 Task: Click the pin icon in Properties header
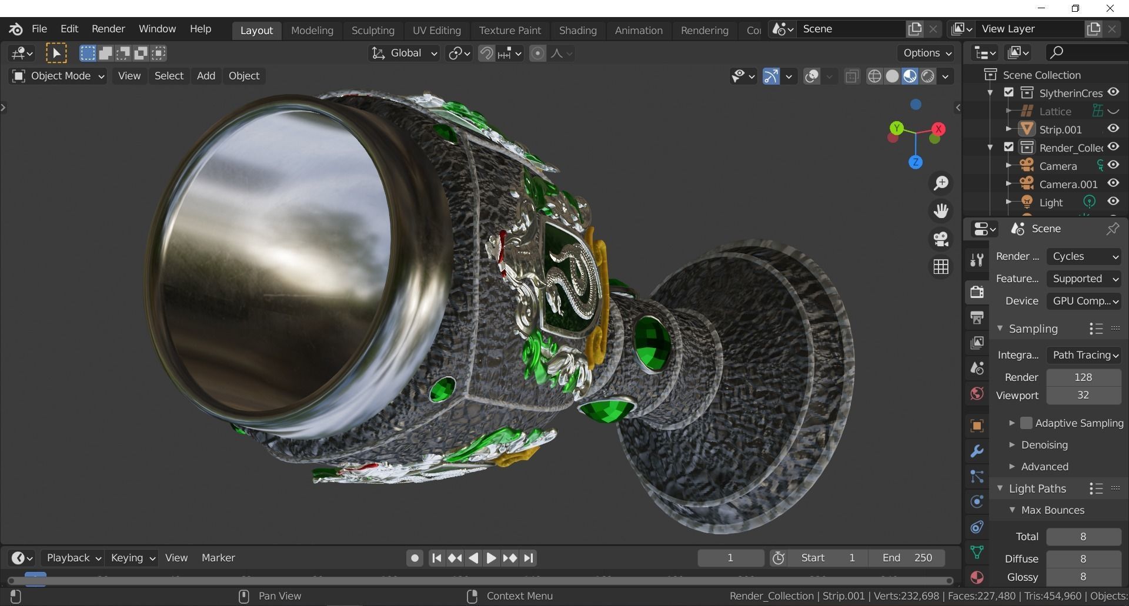pos(1112,229)
